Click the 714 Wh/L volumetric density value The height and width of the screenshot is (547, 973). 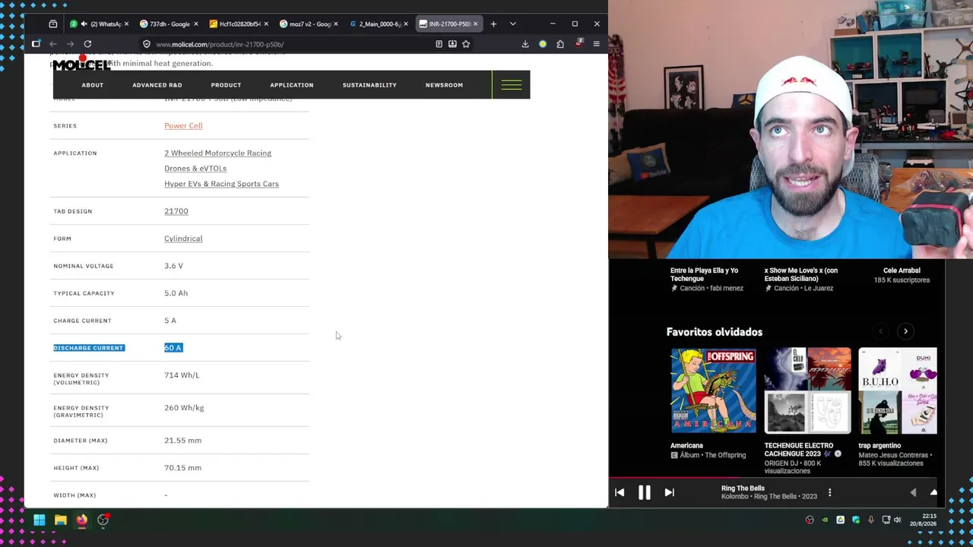182,375
